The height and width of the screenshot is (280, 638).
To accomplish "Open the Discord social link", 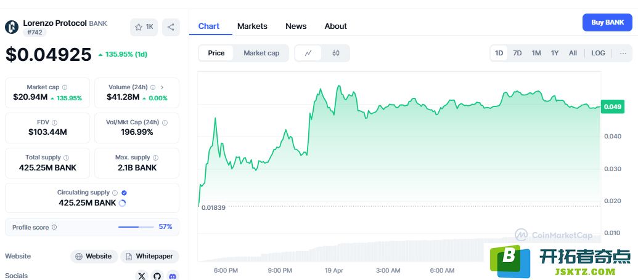I will (173, 276).
